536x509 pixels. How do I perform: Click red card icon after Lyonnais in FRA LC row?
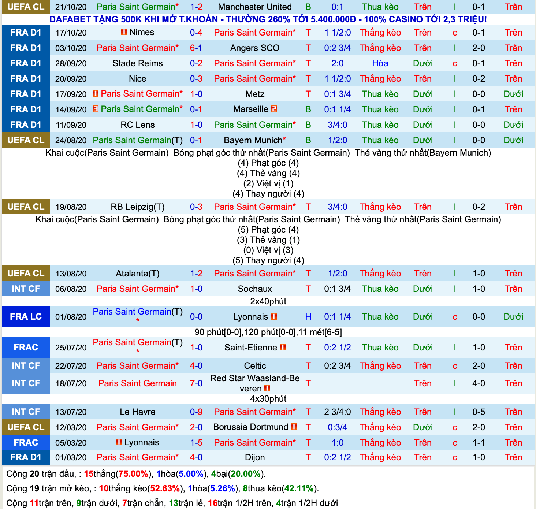click(x=273, y=316)
